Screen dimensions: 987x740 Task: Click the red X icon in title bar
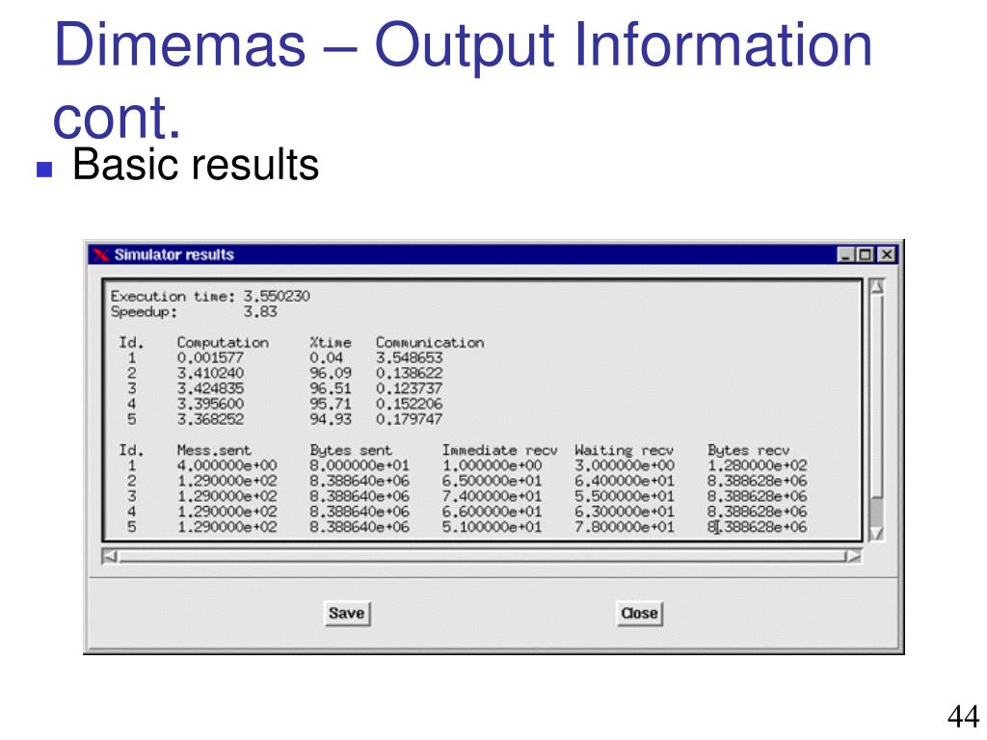(100, 254)
